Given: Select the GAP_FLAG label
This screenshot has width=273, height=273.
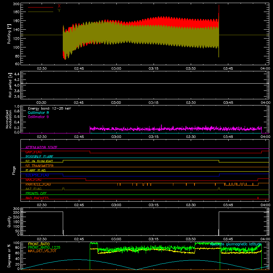Looking at the screenshot, I should click(33, 152).
